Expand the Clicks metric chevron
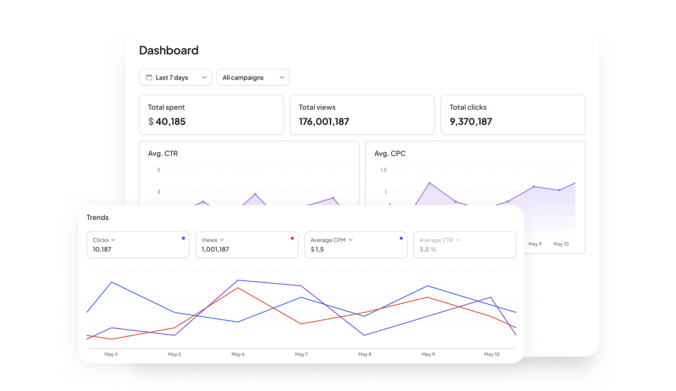This screenshot has height=391, width=676. pos(113,240)
